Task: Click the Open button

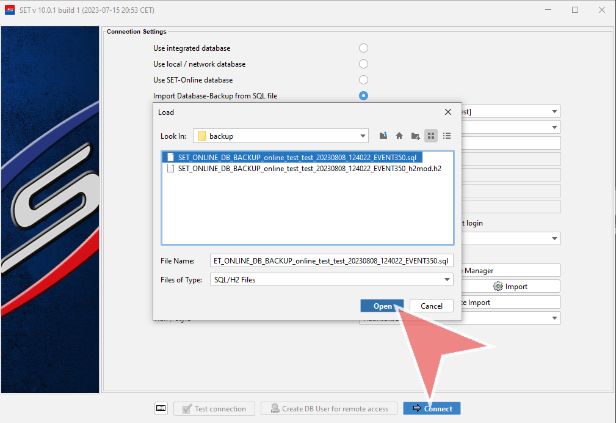Action: pyautogui.click(x=382, y=306)
